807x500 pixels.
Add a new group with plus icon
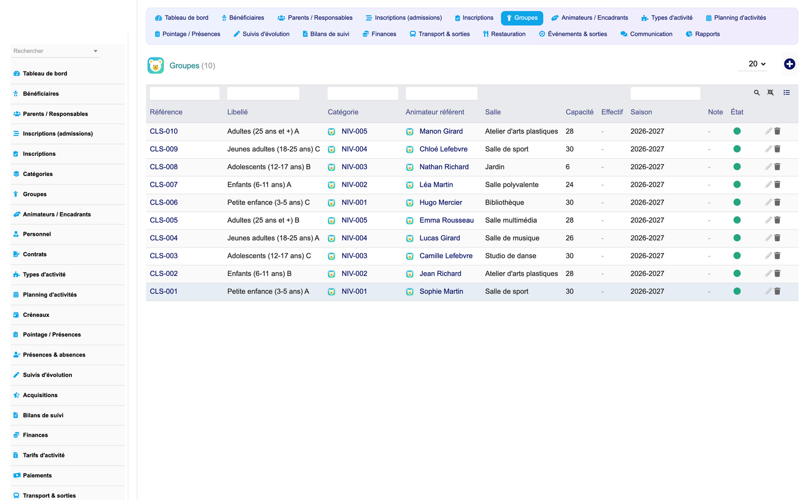click(789, 64)
